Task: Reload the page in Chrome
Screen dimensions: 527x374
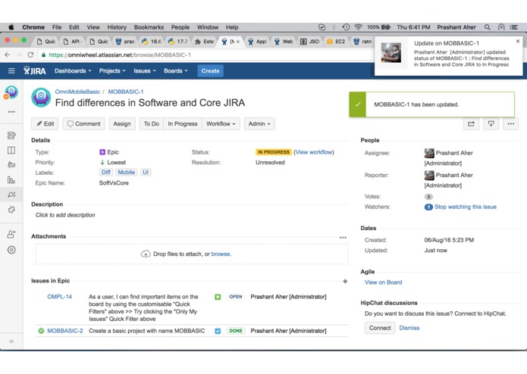Action: pyautogui.click(x=30, y=55)
